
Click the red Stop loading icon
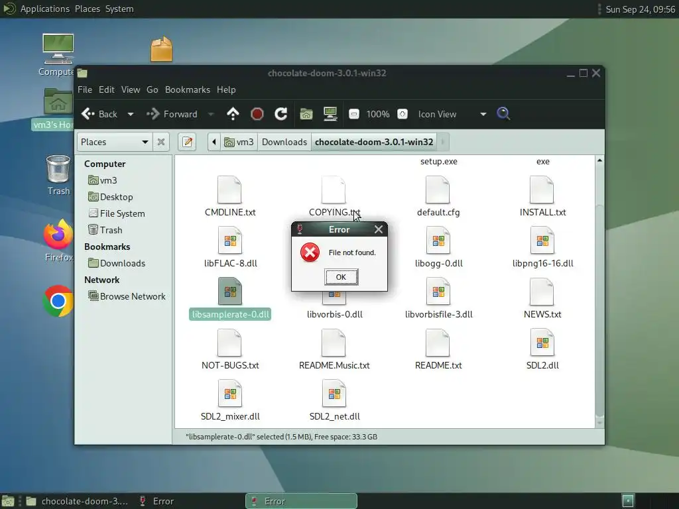pyautogui.click(x=257, y=114)
